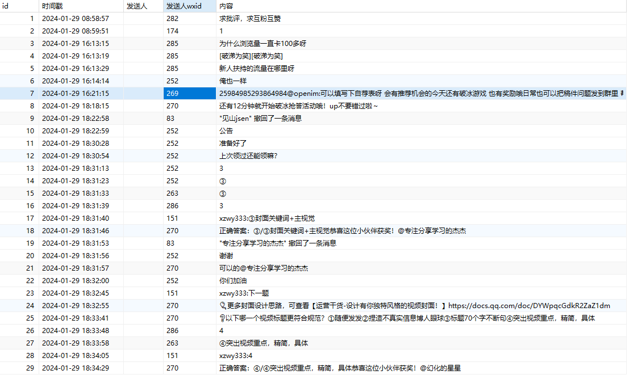The image size is (629, 383).
Task: Select the 谢谢 content cell
Action: click(x=421, y=255)
